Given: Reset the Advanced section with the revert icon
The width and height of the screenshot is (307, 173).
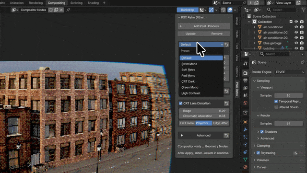Looking at the screenshot, I should [x=226, y=136].
